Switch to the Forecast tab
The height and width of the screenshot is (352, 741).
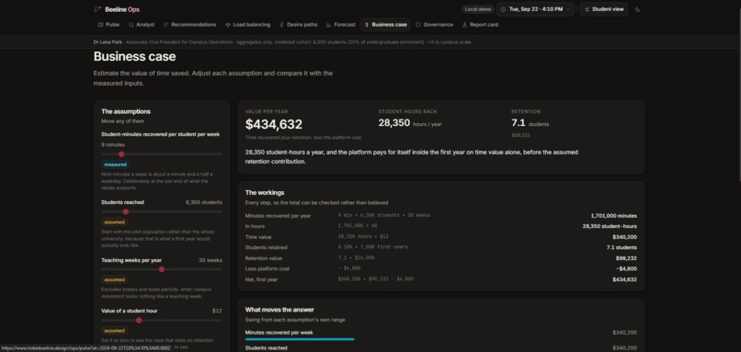click(340, 25)
